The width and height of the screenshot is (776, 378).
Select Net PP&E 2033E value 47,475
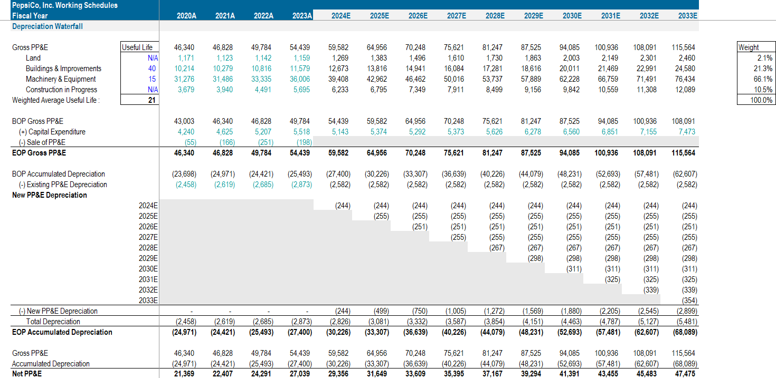685,374
